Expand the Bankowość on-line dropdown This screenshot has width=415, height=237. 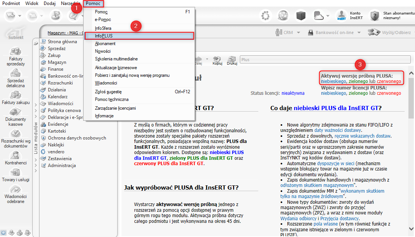click(359, 32)
